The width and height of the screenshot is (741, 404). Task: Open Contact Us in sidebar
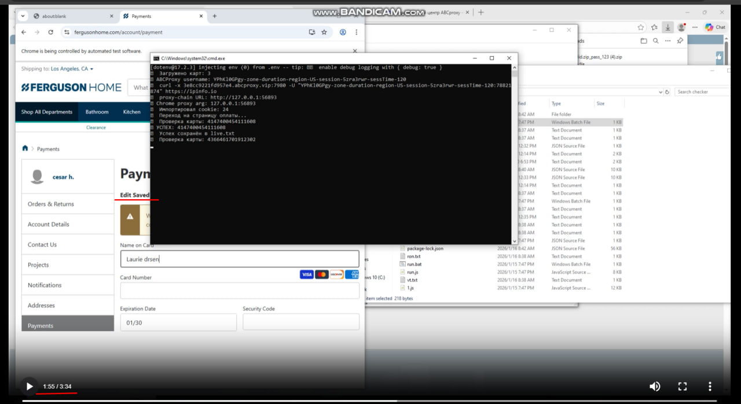tap(68, 244)
